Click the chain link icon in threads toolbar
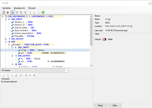 point(30,75)
